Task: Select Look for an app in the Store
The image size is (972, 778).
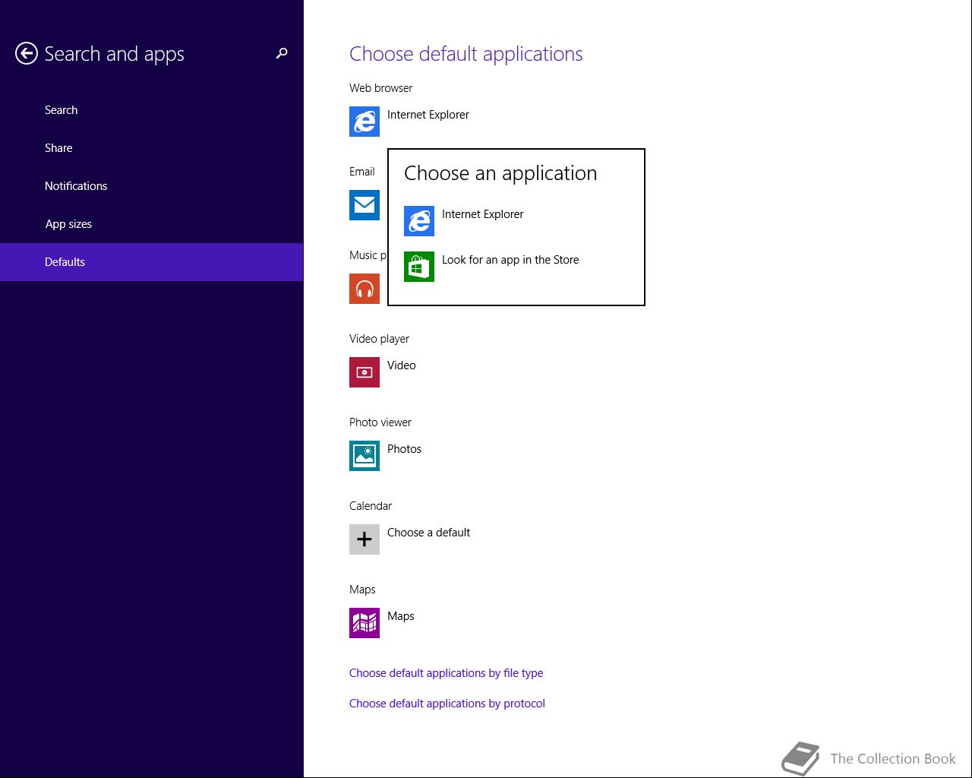Action: pos(510,260)
